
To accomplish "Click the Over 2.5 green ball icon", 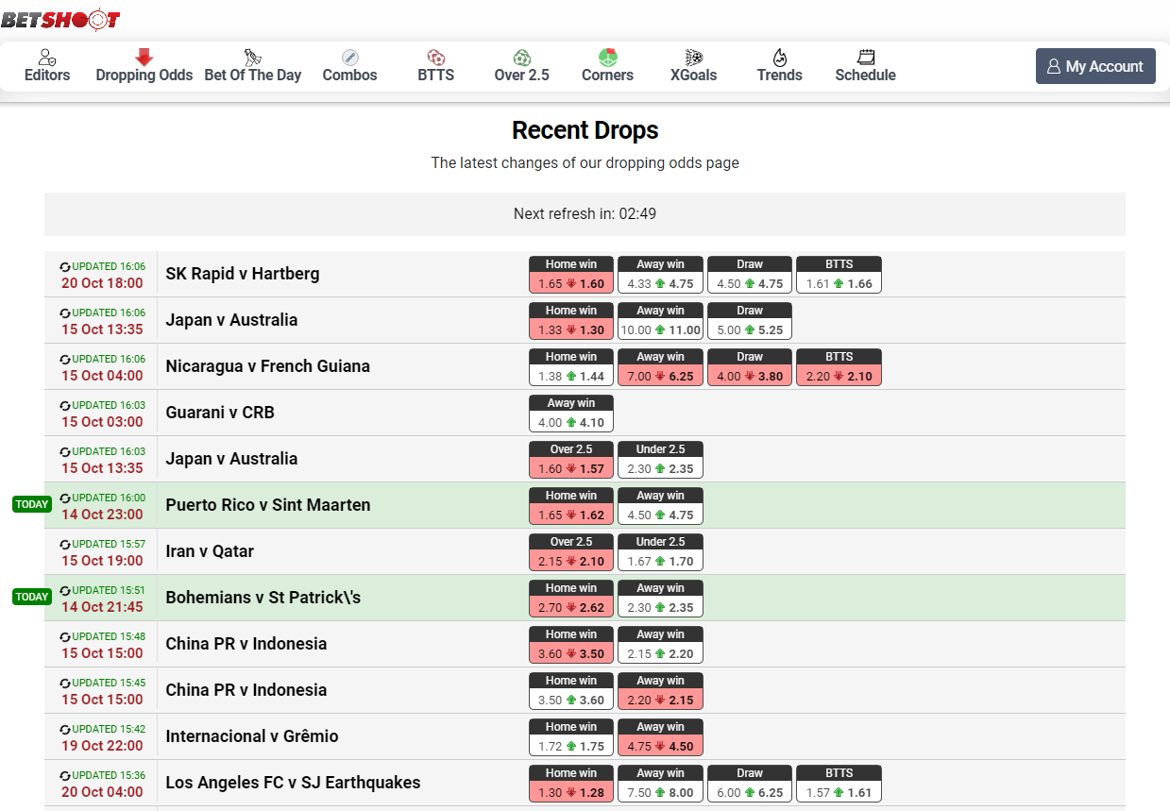I will (x=522, y=58).
